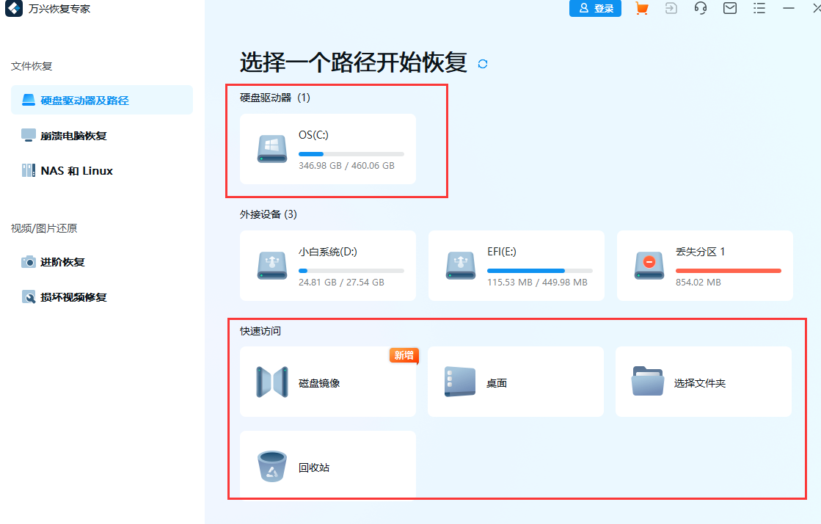Image resolution: width=821 pixels, height=524 pixels.
Task: Select the 小白系统(D:) external device
Action: [327, 266]
